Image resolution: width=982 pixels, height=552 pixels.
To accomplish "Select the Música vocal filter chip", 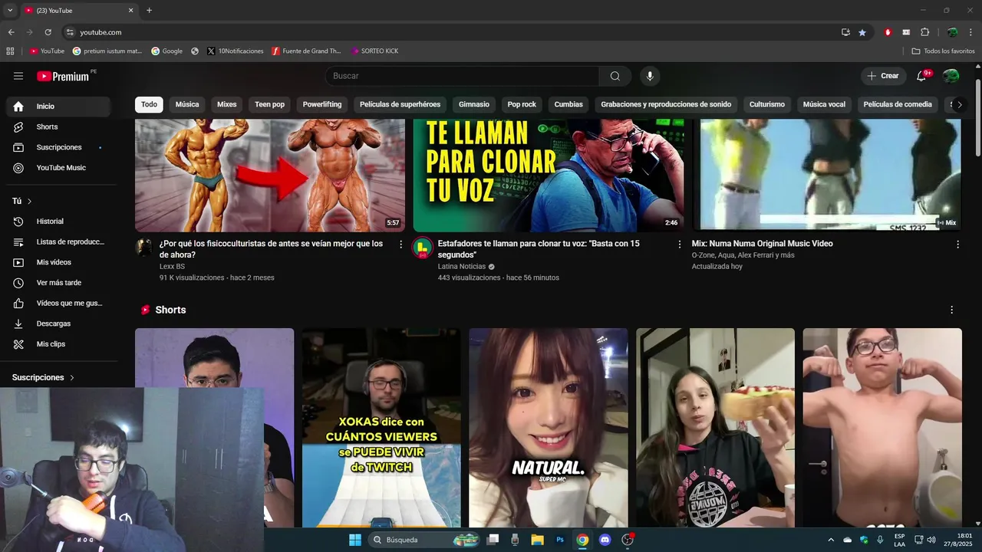I will click(824, 104).
